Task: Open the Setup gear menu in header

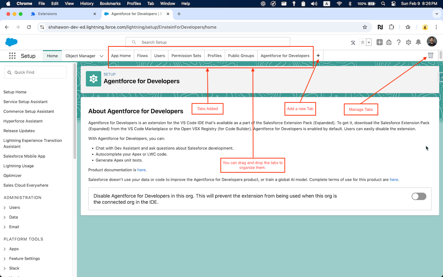Action: (408, 42)
